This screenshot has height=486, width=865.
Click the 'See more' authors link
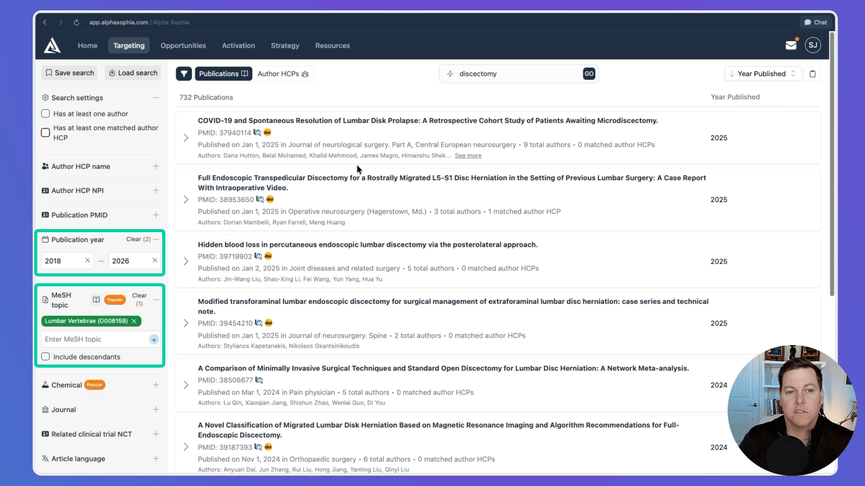click(x=468, y=155)
